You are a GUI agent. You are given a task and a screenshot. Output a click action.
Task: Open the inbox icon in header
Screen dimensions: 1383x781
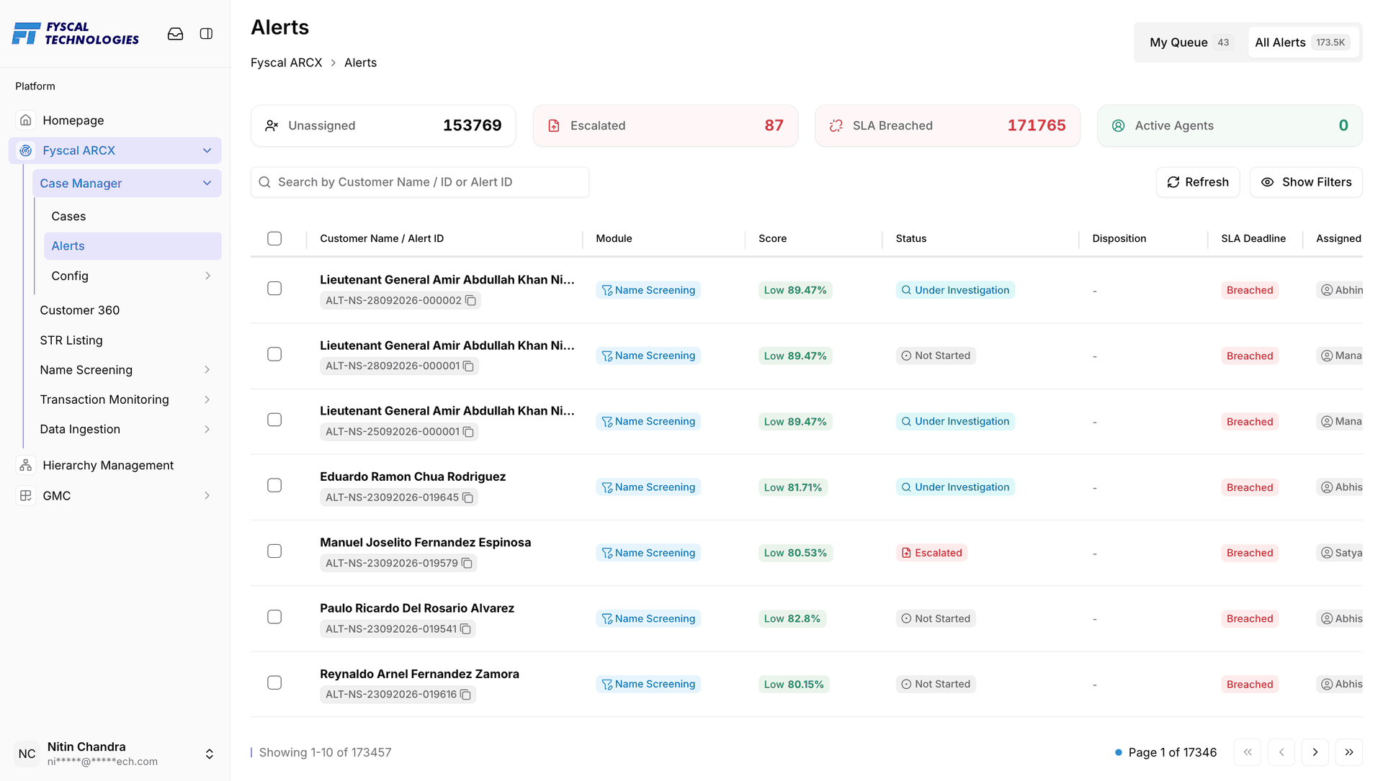point(175,34)
